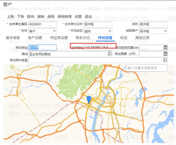Focus the 简称 input field
This screenshot has height=145, width=176.
click(x=153, y=24)
